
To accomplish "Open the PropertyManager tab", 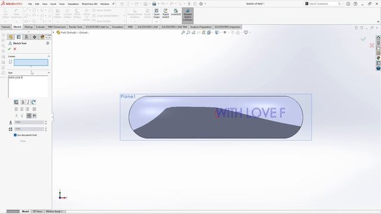I will point(18,37).
